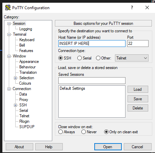The image size is (155, 153).
Task: Open the Behaviour settings category
Action: click(x=27, y=67)
